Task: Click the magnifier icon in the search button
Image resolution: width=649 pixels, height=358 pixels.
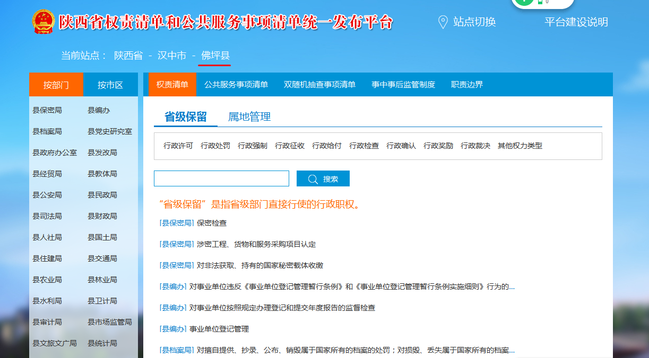Action: 313,179
